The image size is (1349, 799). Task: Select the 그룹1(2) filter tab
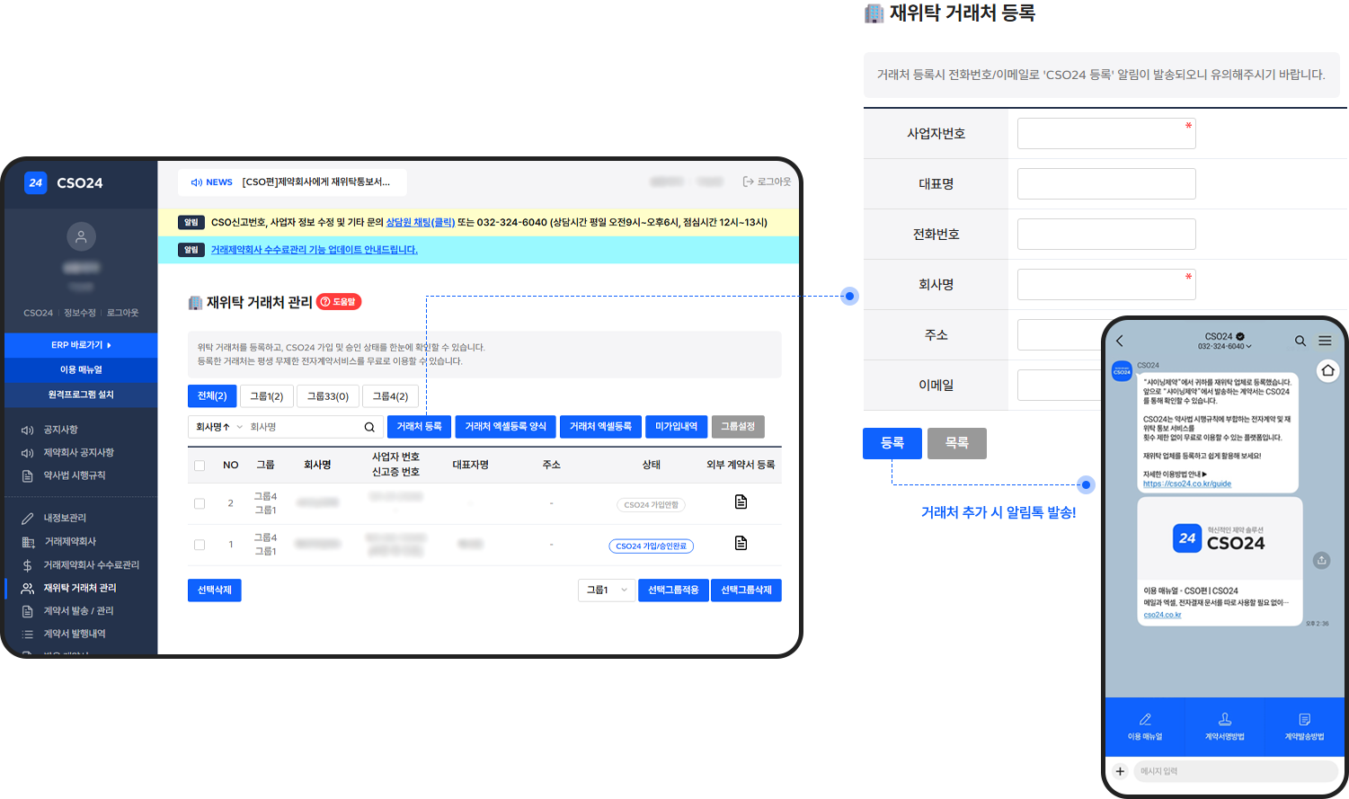click(x=266, y=396)
